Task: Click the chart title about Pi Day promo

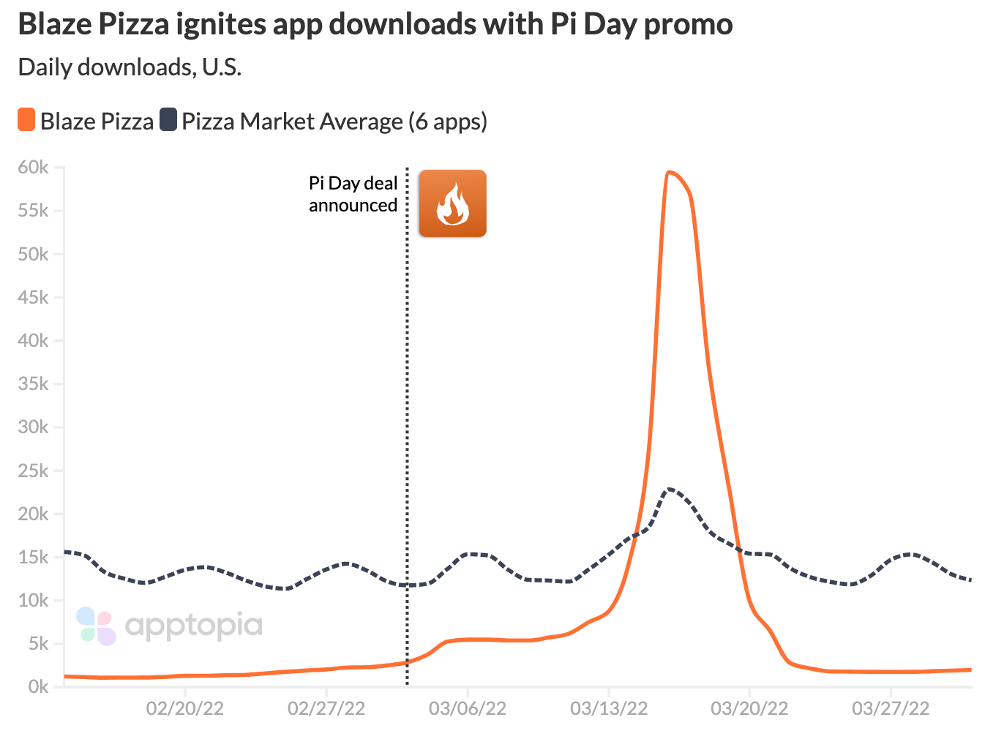Action: pos(375,24)
